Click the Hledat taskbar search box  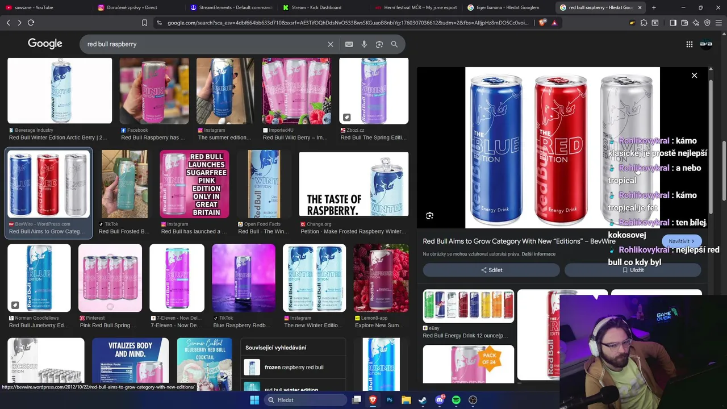[306, 400]
